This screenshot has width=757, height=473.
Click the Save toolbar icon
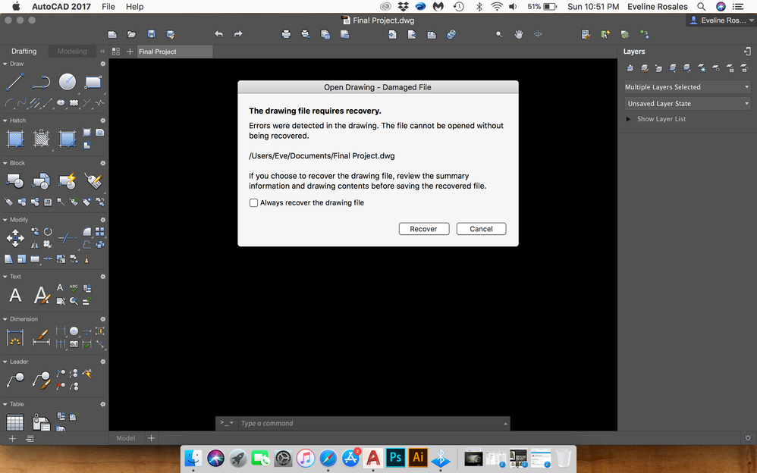(151, 34)
